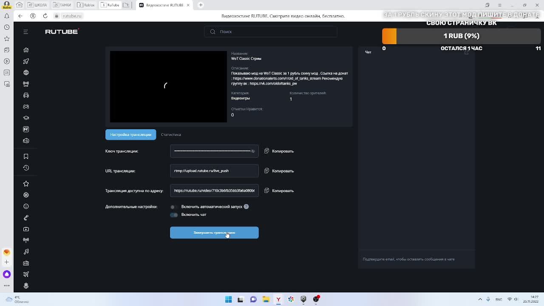Open watch history clock icon

26,168
